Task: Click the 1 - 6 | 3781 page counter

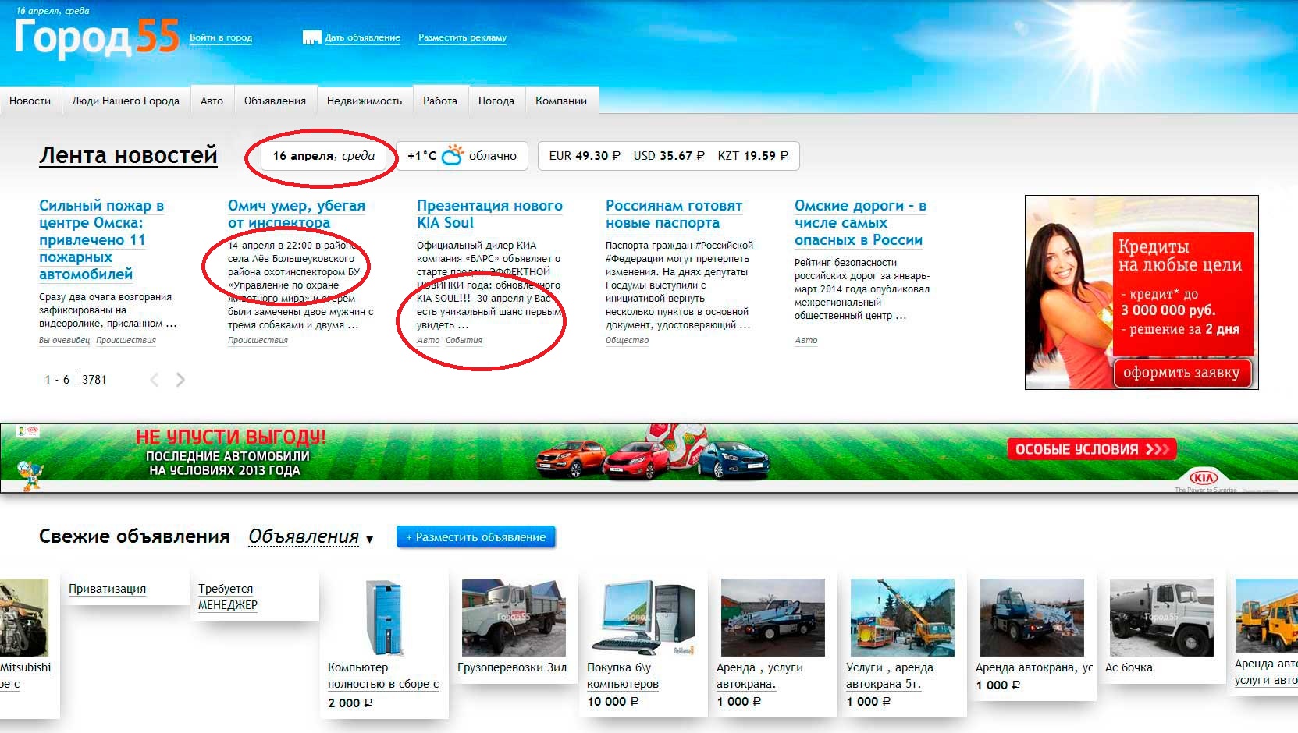Action: click(76, 380)
